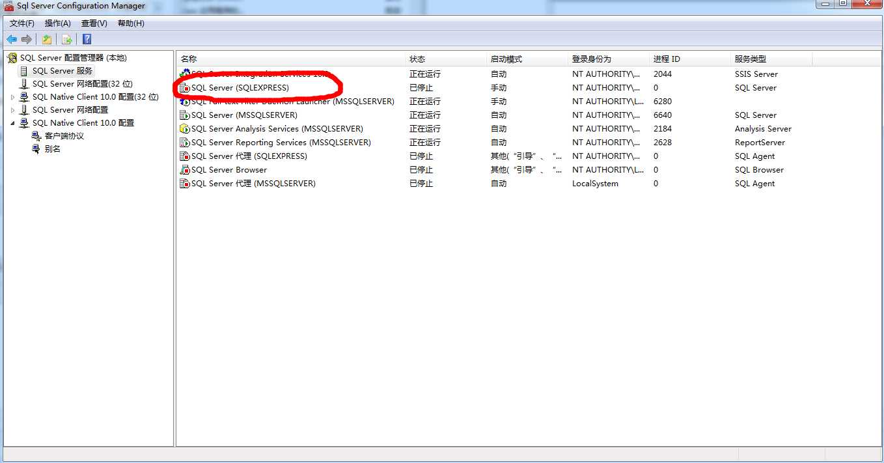
Task: Click the Sql Server Configuration Manager title bar icon
Action: click(x=8, y=6)
